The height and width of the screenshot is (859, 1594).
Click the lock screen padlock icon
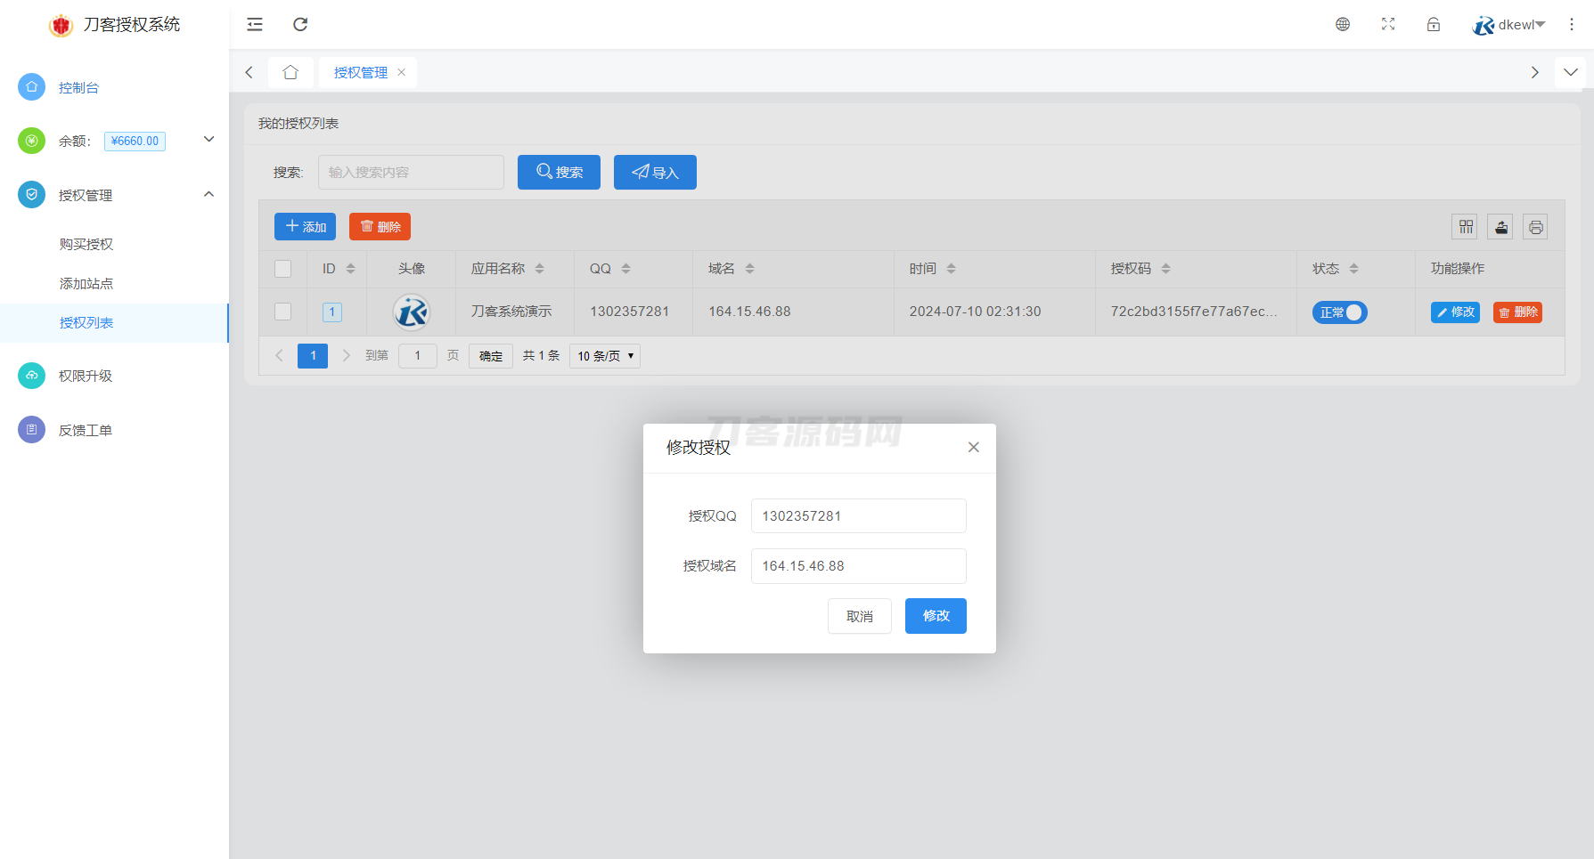1433,24
